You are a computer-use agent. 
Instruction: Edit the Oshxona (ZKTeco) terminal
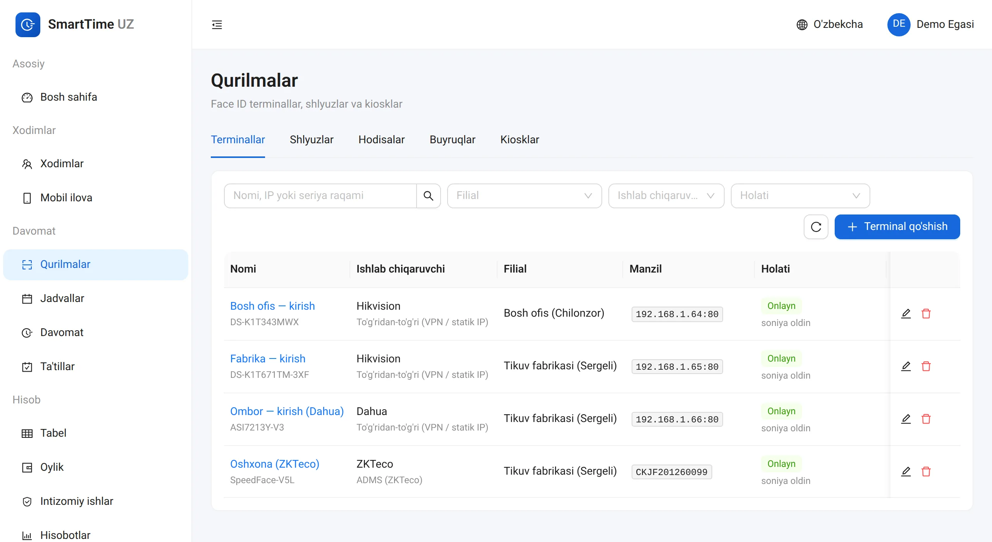click(x=906, y=472)
